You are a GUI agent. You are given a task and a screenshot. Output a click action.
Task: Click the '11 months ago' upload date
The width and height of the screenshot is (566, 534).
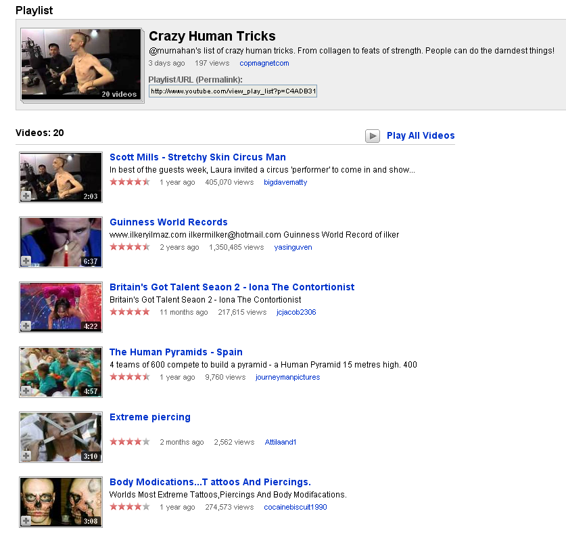[x=184, y=312]
